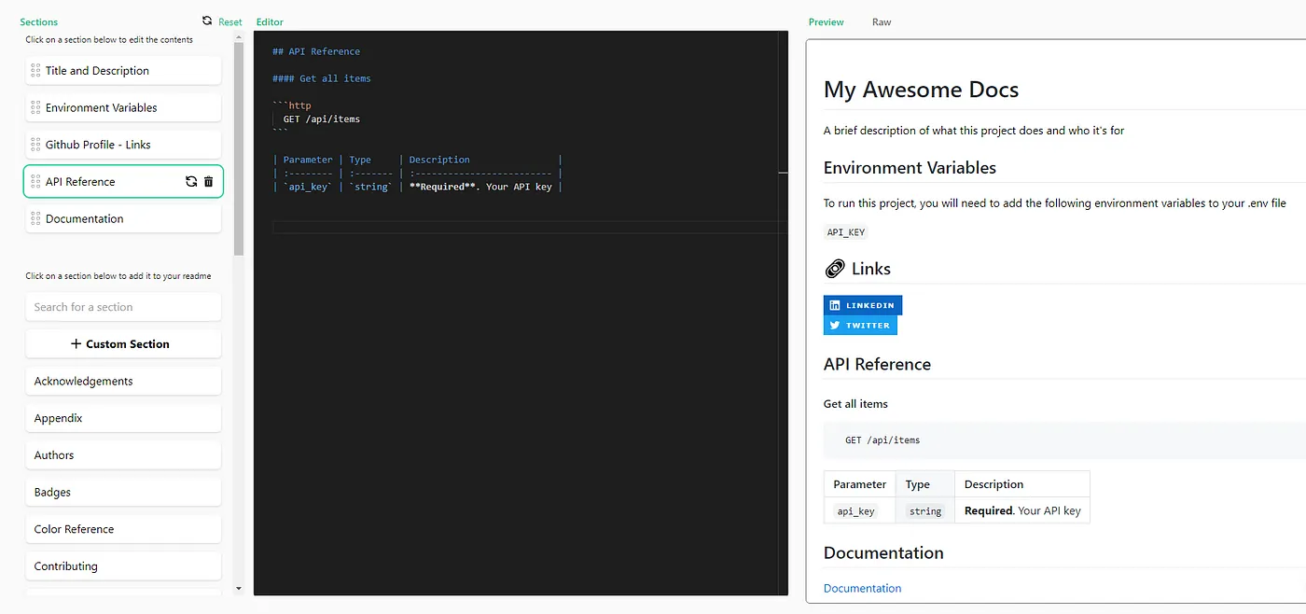1306x614 pixels.
Task: Select the Preview tab
Action: point(826,22)
